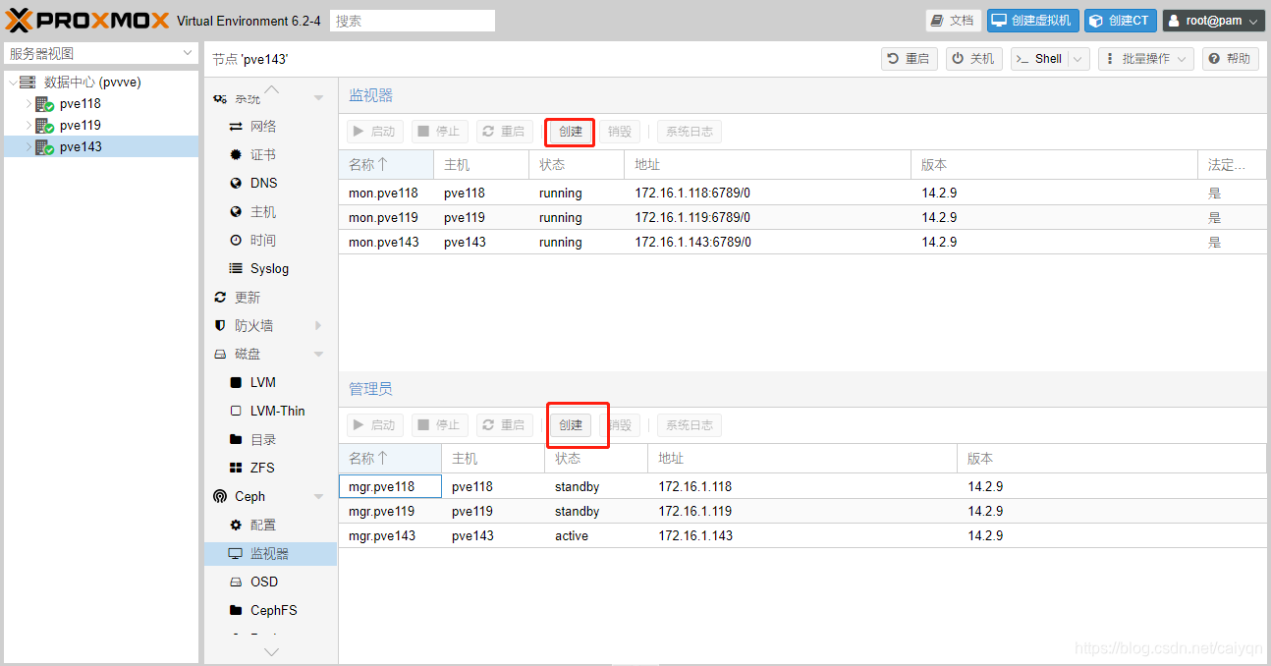The height and width of the screenshot is (666, 1271).
Task: Select the mgr.pve119 manager row
Action: 802,512
